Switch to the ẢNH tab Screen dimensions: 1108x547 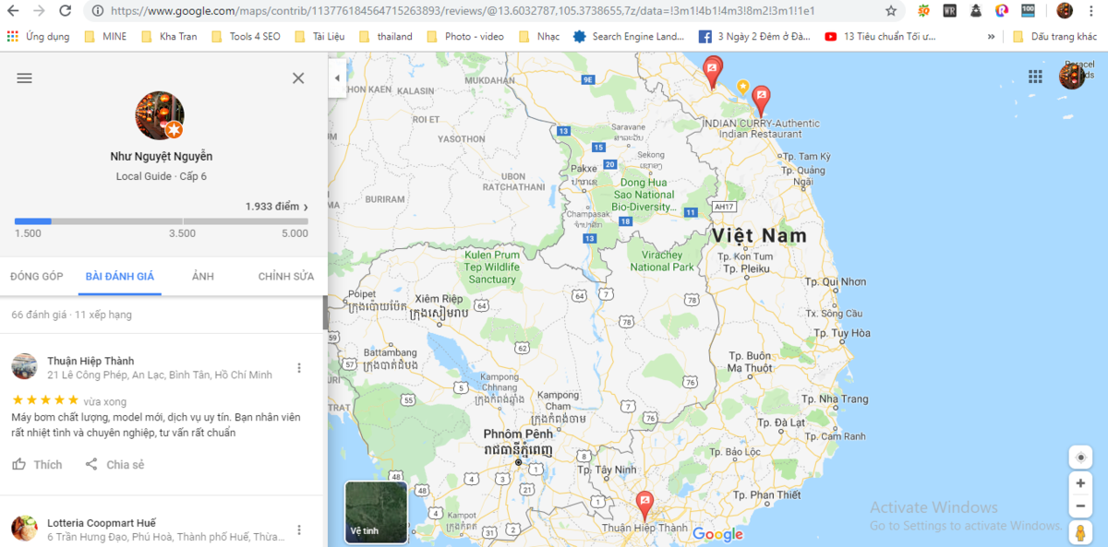click(203, 276)
